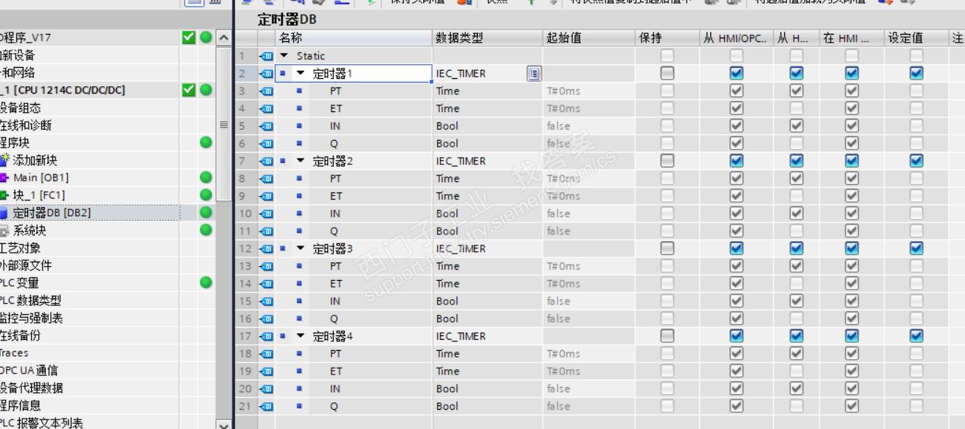
Task: Select PLC 报警文本列表 in project tree
Action: pos(41,423)
